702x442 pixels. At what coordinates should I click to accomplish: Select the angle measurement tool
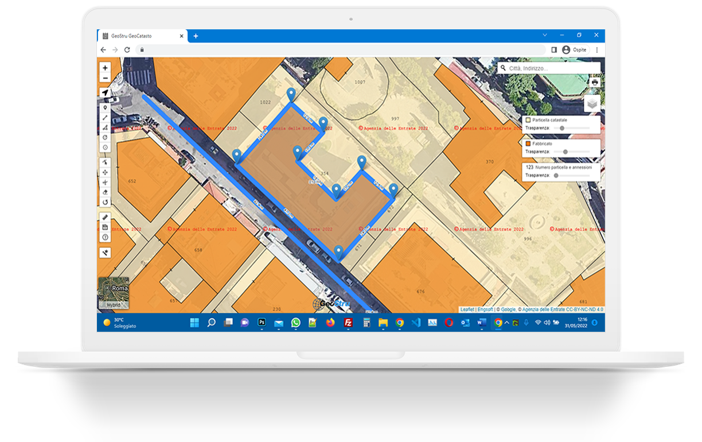(x=105, y=127)
